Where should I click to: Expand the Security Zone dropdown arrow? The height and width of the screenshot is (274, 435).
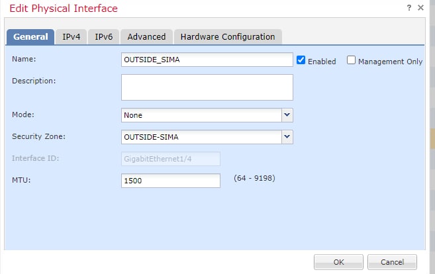pos(287,137)
